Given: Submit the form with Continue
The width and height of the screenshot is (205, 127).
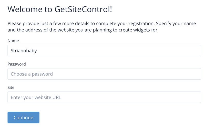Looking at the screenshot, I should 23,118.
